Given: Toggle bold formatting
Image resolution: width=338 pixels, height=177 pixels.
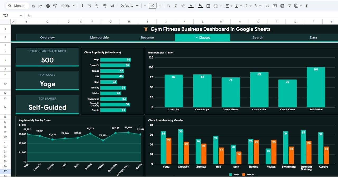Looking at the screenshot, I should click(x=168, y=6).
